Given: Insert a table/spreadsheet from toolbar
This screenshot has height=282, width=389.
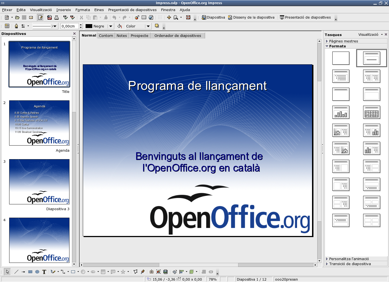Looking at the screenshot, I should (144, 17).
